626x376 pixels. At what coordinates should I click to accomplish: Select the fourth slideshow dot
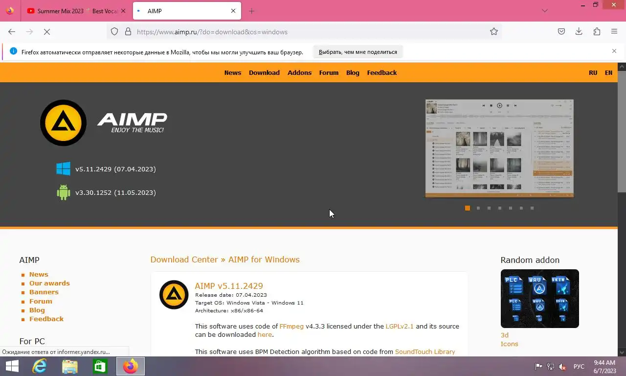(500, 208)
